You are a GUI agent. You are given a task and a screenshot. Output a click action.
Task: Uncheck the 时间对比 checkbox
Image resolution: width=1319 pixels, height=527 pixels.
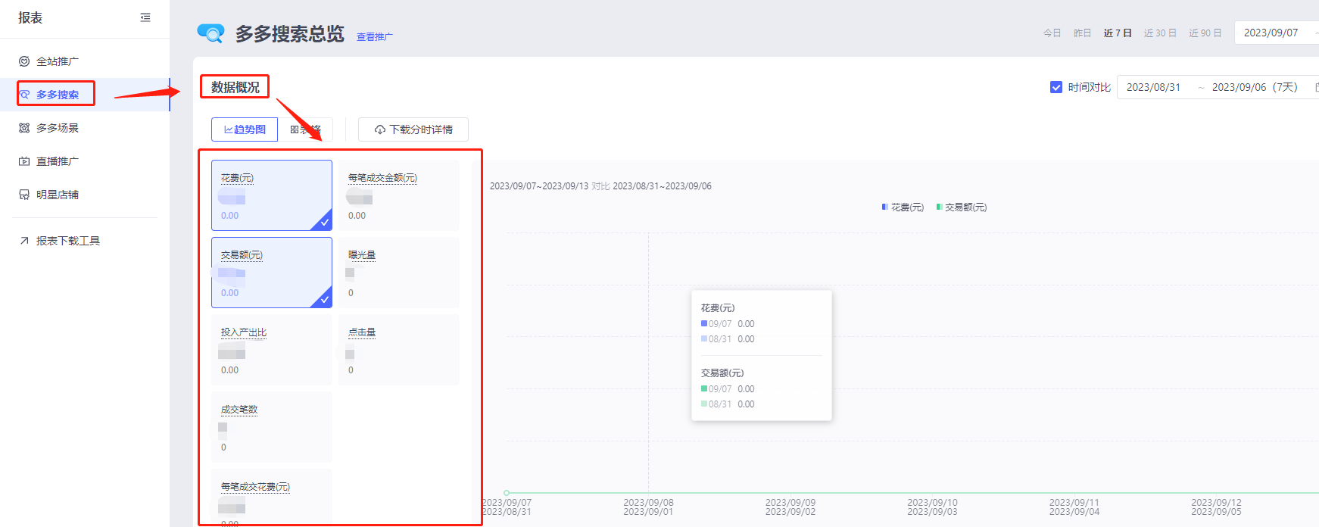(x=1056, y=87)
